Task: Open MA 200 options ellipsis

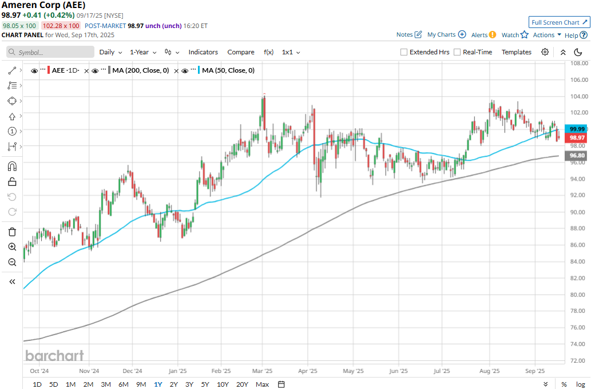Action: (104, 70)
